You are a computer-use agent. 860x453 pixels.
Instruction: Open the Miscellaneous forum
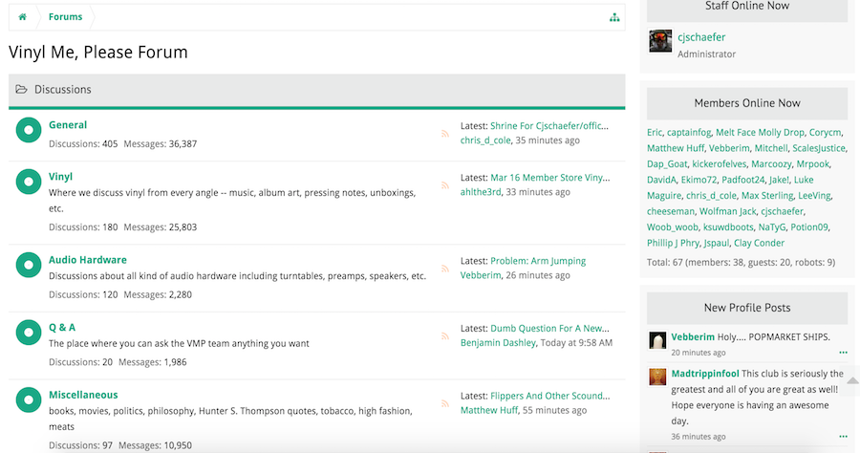point(83,395)
